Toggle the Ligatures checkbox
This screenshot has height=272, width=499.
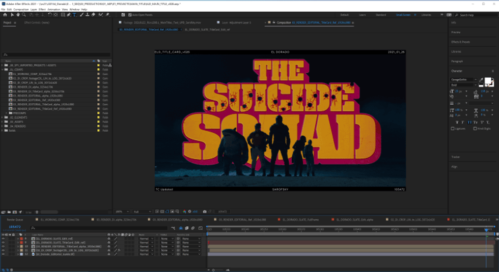453,129
